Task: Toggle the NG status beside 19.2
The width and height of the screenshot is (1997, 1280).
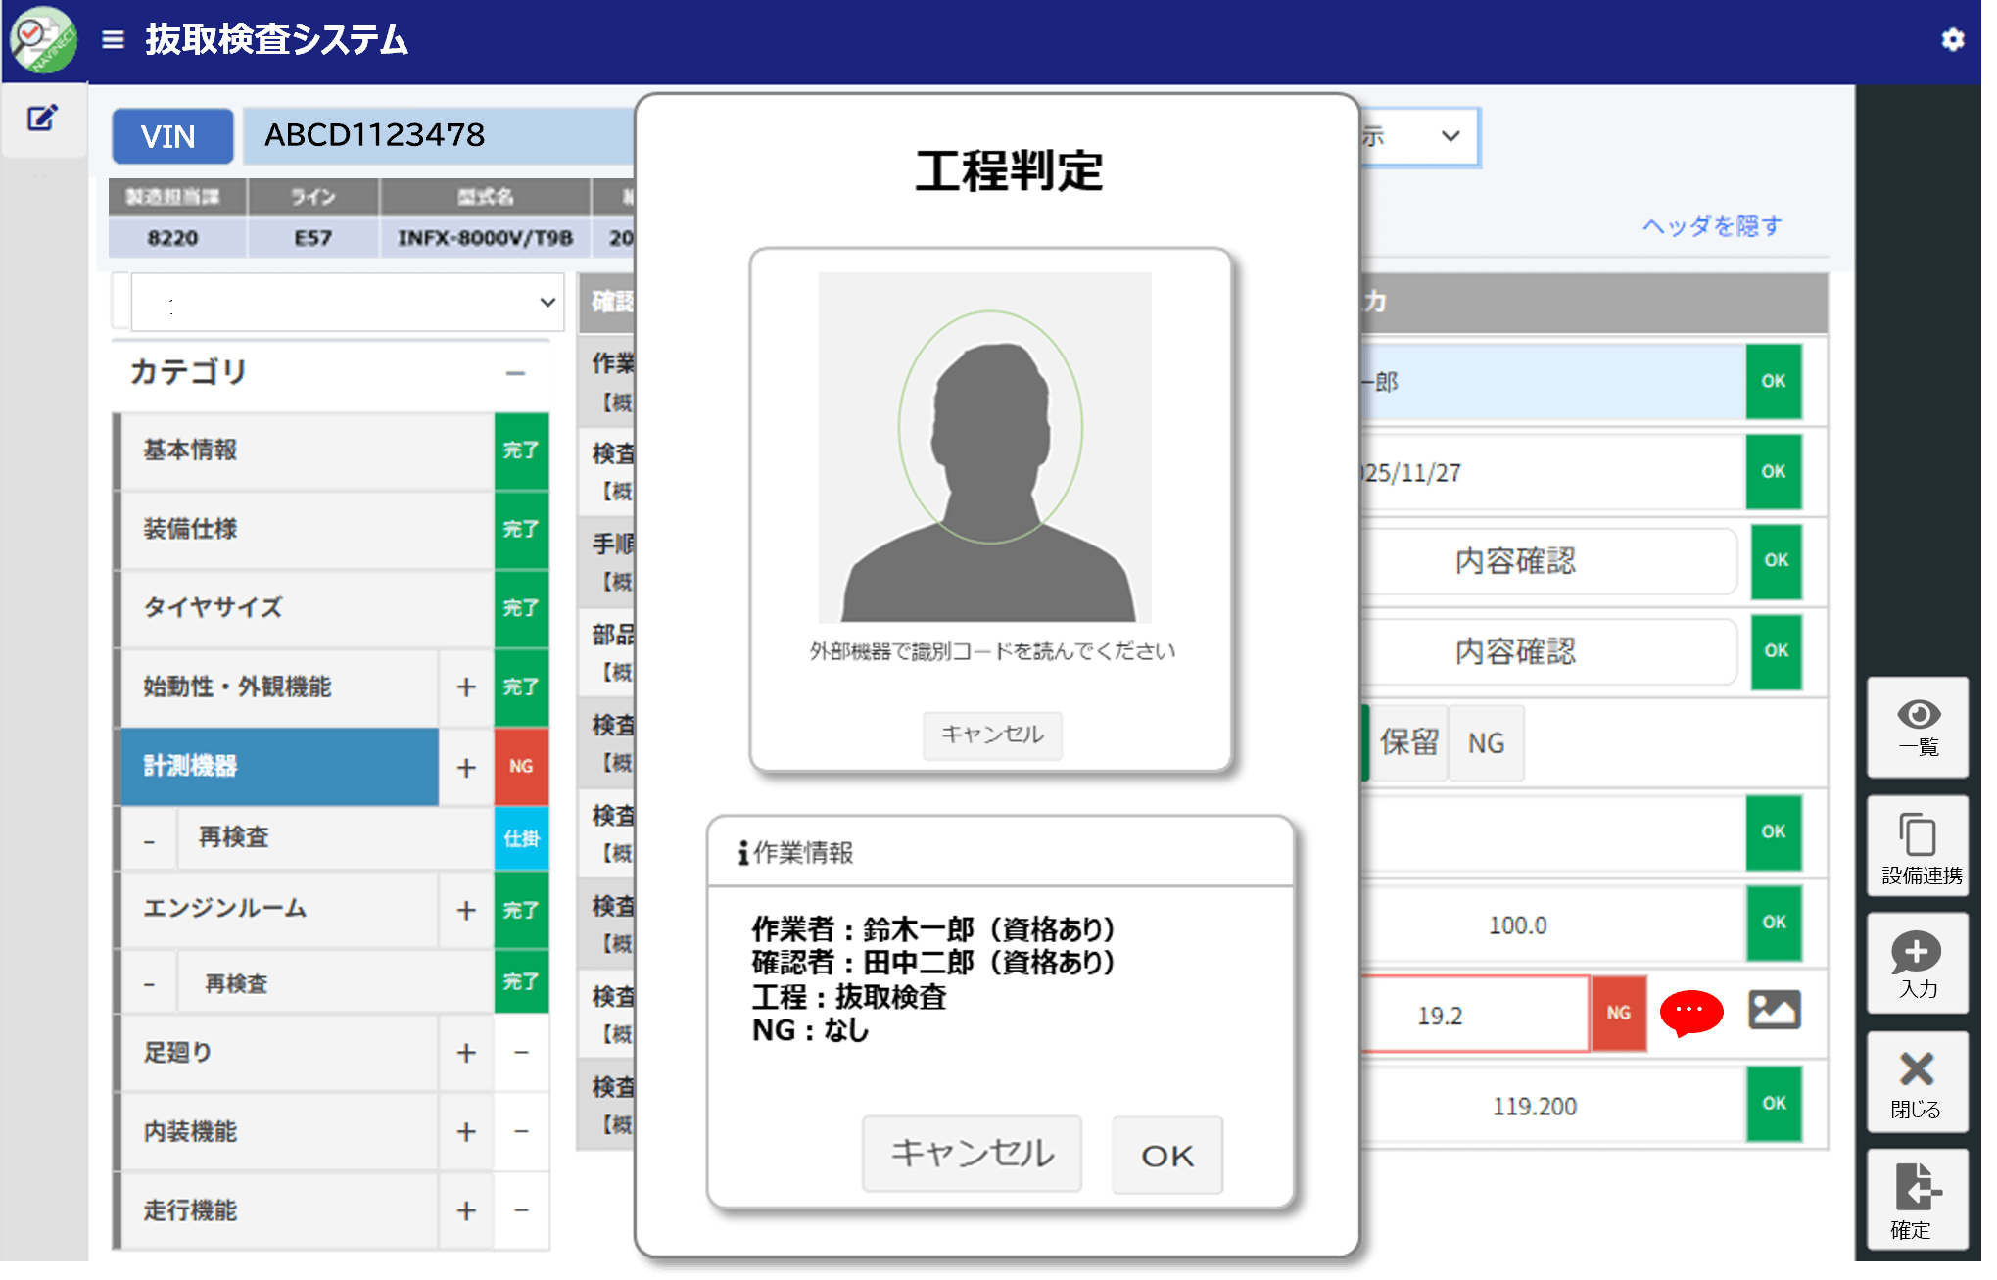Action: point(1618,1014)
